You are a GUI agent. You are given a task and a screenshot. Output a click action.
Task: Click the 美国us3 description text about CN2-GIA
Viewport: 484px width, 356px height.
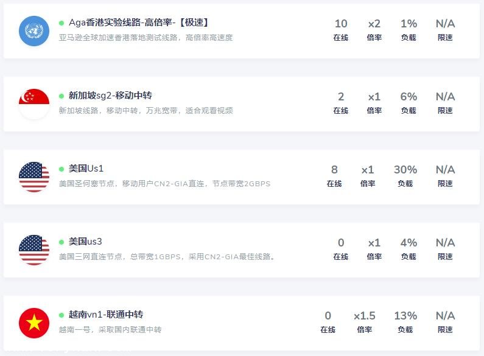(167, 257)
